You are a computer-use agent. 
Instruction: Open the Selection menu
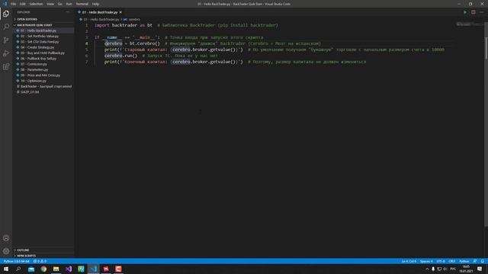[x=36, y=4]
